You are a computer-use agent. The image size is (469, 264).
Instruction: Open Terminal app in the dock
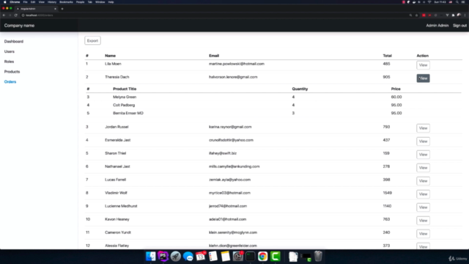coord(250,256)
